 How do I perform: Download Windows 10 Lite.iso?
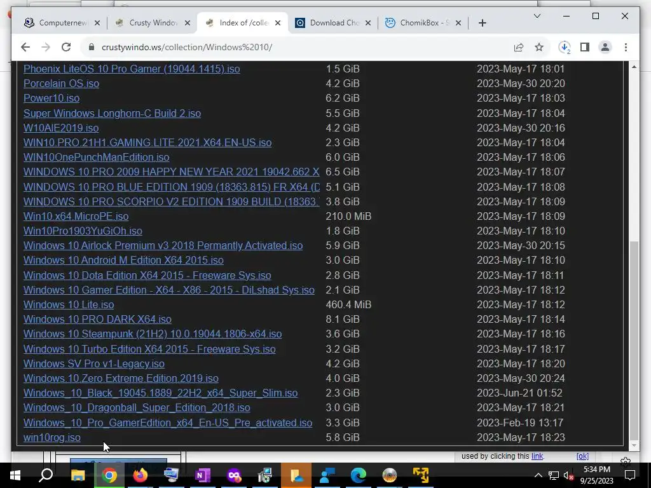[x=69, y=304]
